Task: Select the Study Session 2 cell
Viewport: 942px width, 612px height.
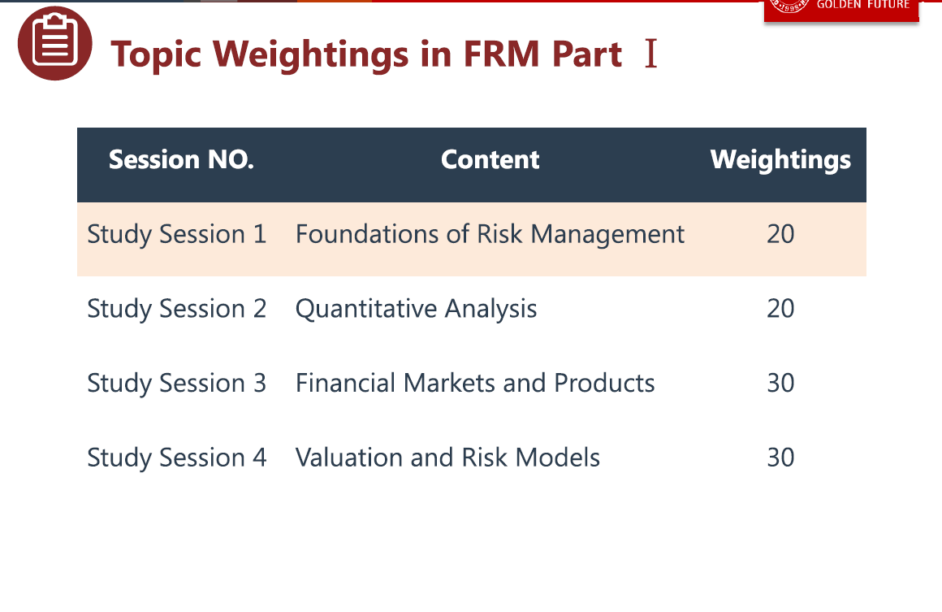Action: click(x=177, y=310)
